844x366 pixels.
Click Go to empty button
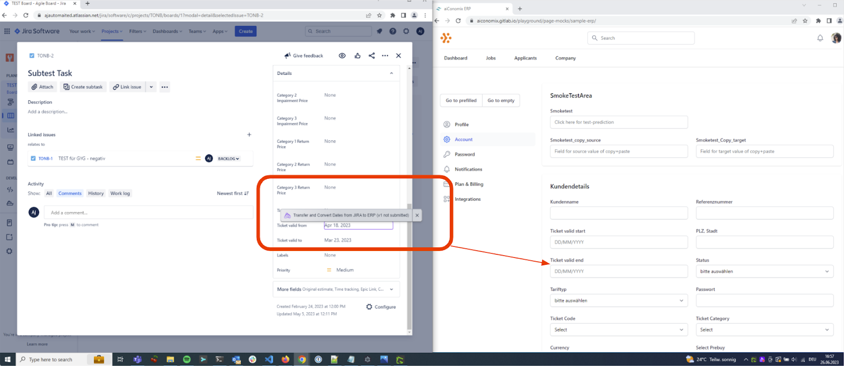click(501, 100)
